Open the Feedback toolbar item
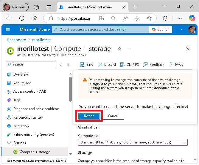Screen dimensions: 199x165 click(x=154, y=65)
